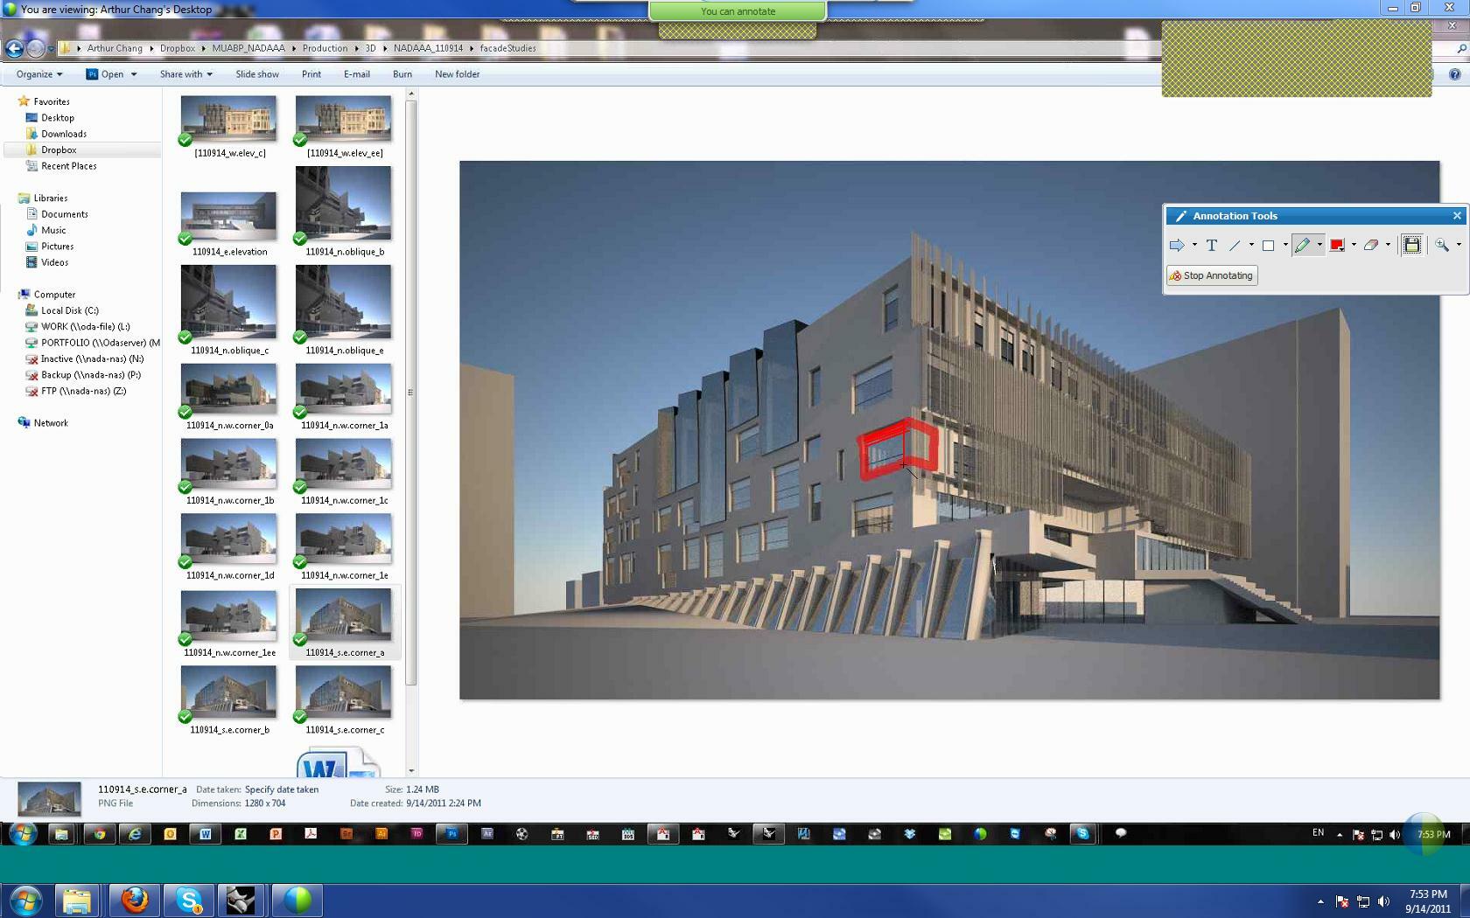
Task: Click the green sphere icon on bottom taskbar
Action: pos(297,900)
